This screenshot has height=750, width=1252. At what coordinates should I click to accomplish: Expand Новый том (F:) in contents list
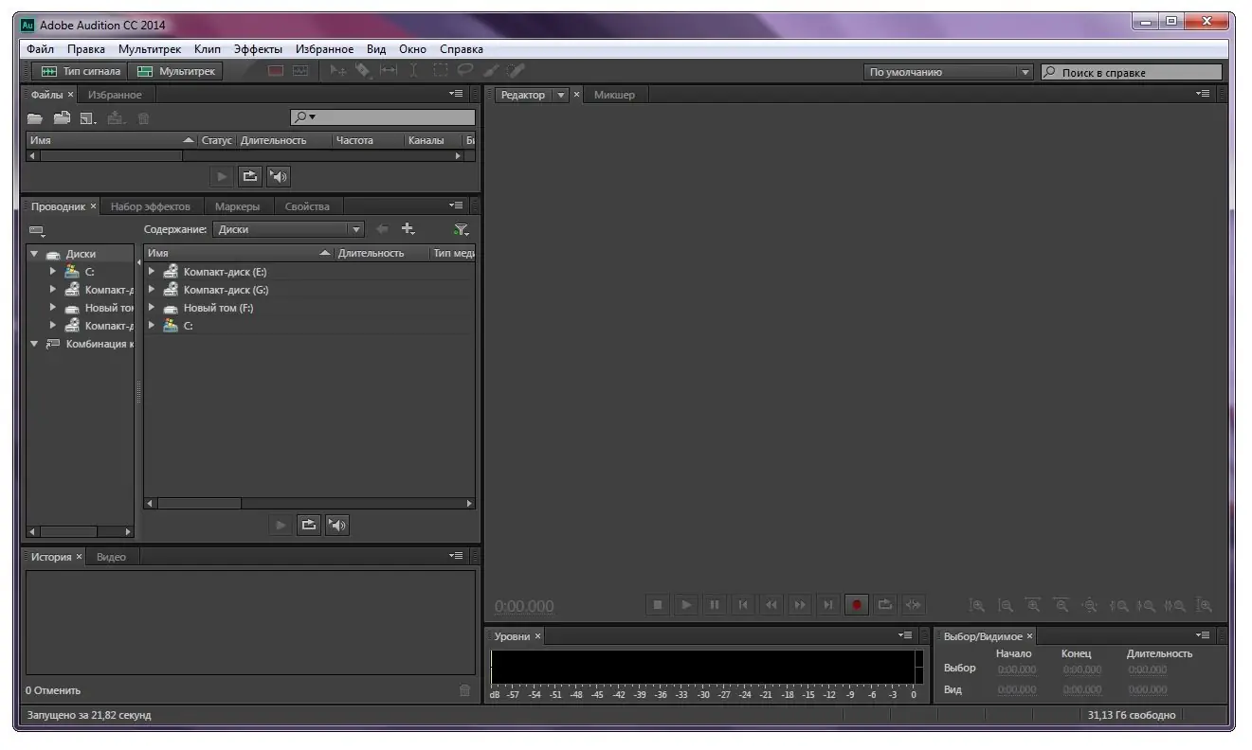pyautogui.click(x=152, y=308)
